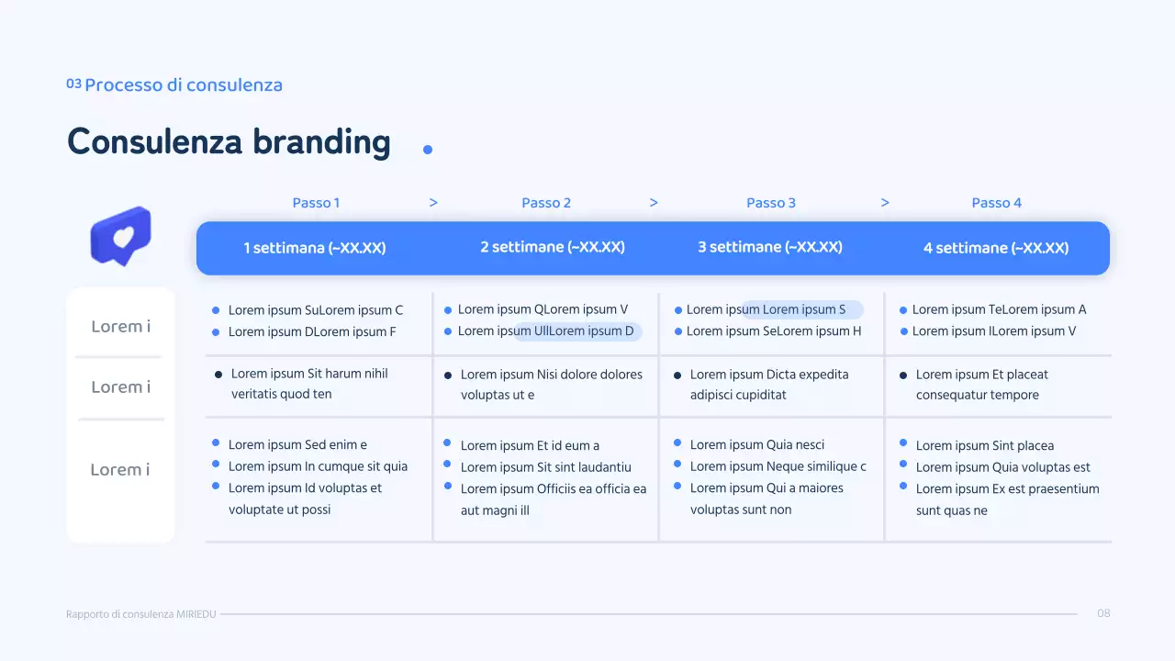Click the arrow between Passo 2 and 3
1175x661 pixels.
click(x=654, y=203)
